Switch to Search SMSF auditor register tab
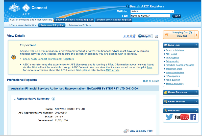The width and height of the screenshot is (202, 136). point(114,20)
